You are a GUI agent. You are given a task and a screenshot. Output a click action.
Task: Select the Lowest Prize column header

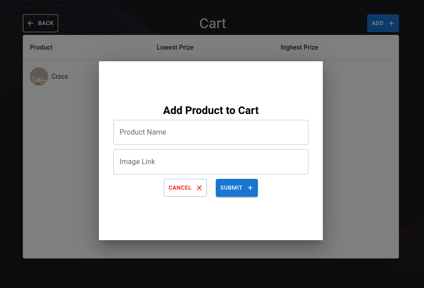[x=175, y=47]
